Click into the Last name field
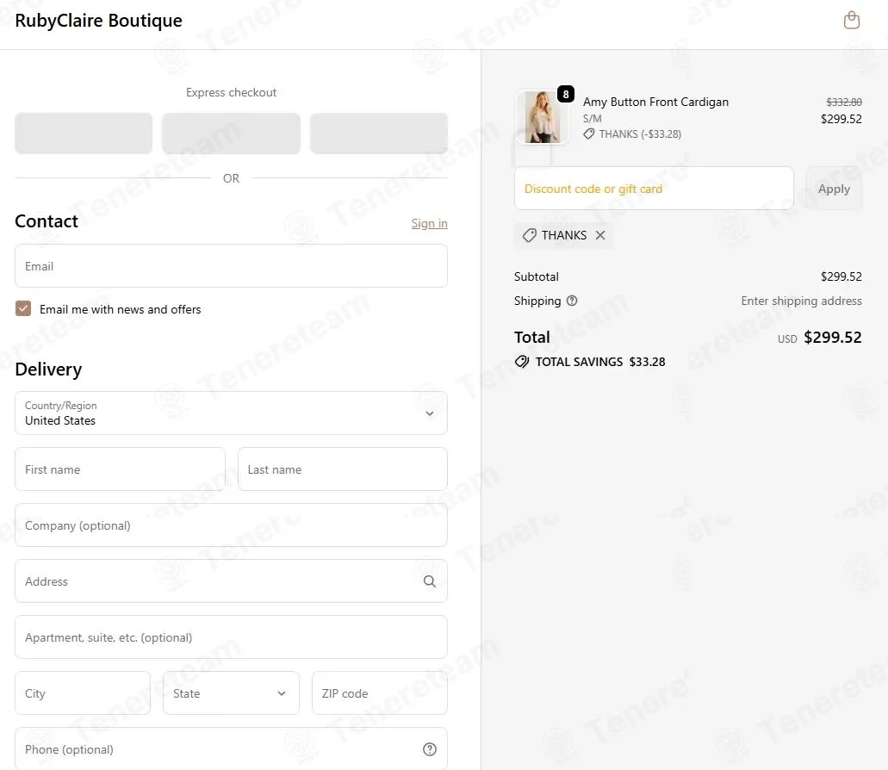The image size is (888, 770). pyautogui.click(x=342, y=469)
